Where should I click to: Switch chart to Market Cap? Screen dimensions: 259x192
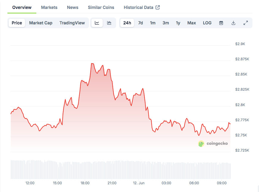41,23
